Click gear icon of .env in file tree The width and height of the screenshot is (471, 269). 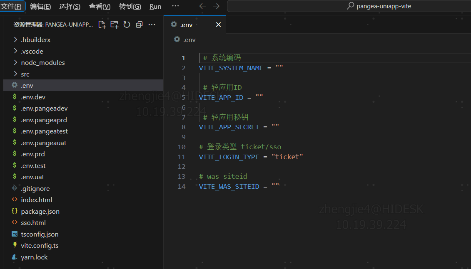pyautogui.click(x=15, y=85)
